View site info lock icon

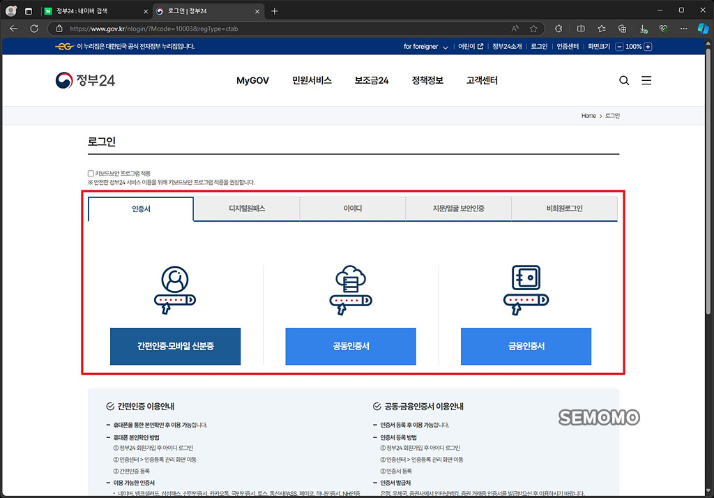tap(59, 29)
